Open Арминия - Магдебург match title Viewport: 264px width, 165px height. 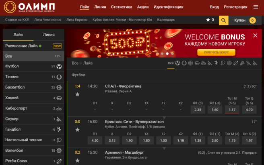pos(124,152)
